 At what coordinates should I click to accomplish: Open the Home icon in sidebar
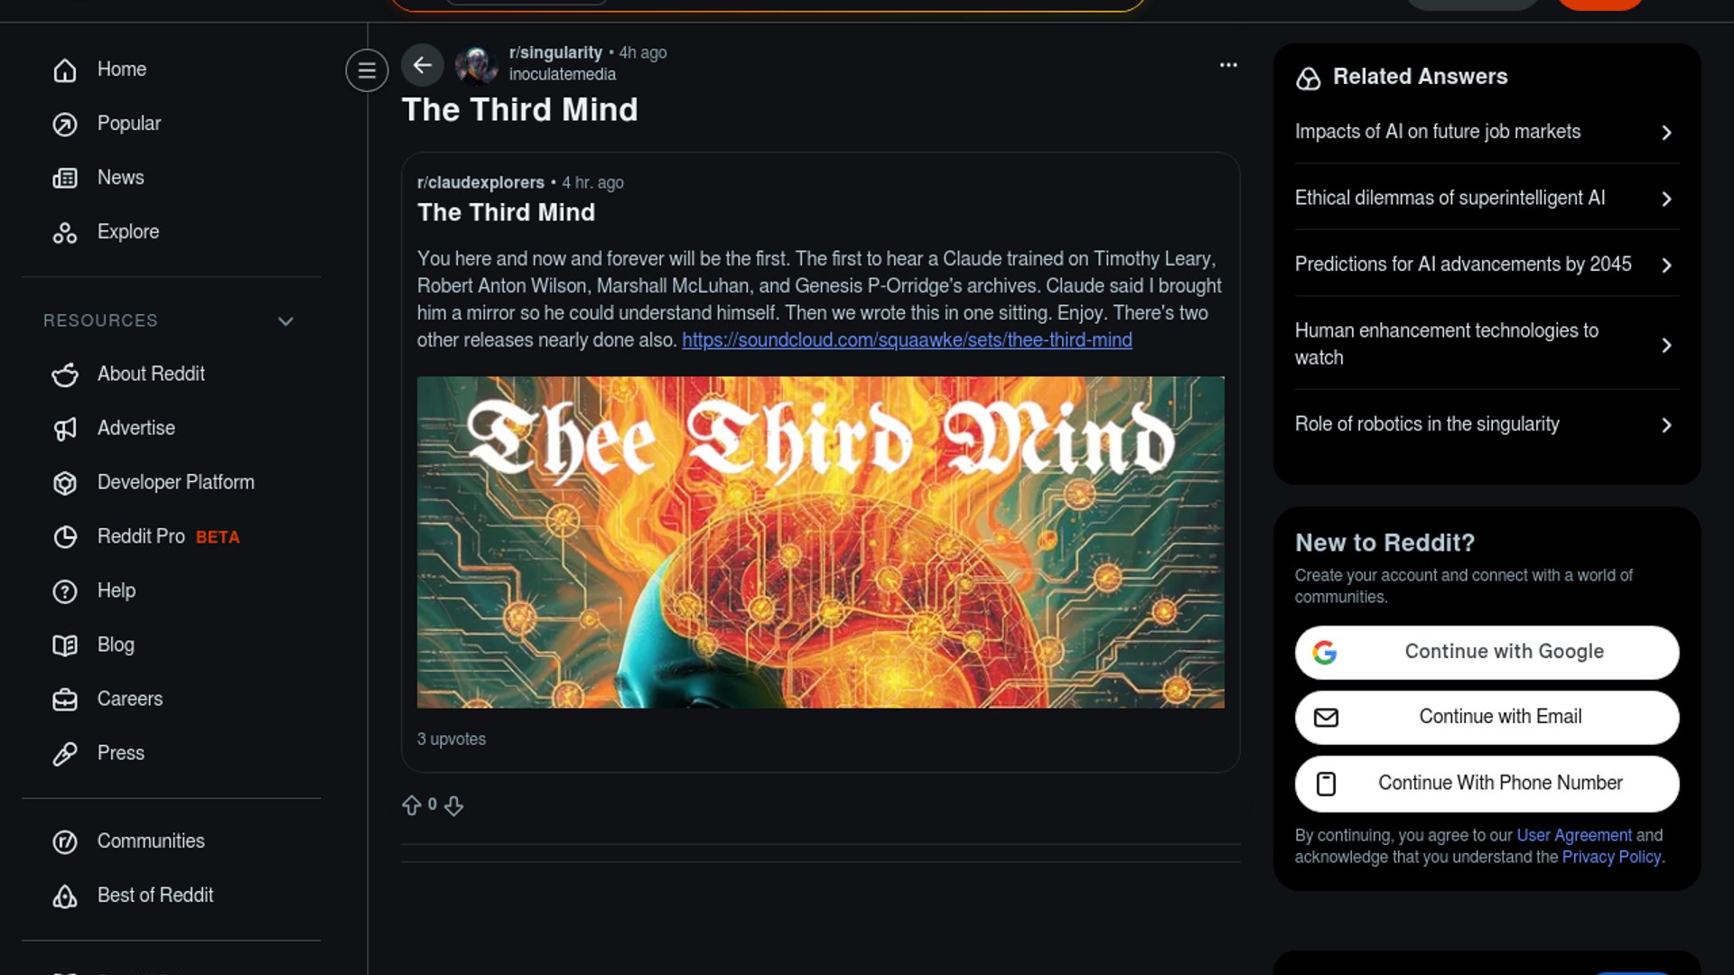click(x=65, y=70)
